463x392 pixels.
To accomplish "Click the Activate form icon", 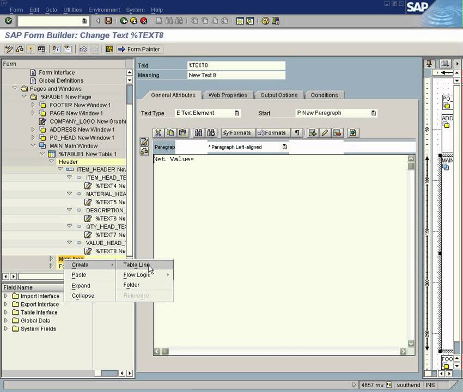I will coord(31,49).
